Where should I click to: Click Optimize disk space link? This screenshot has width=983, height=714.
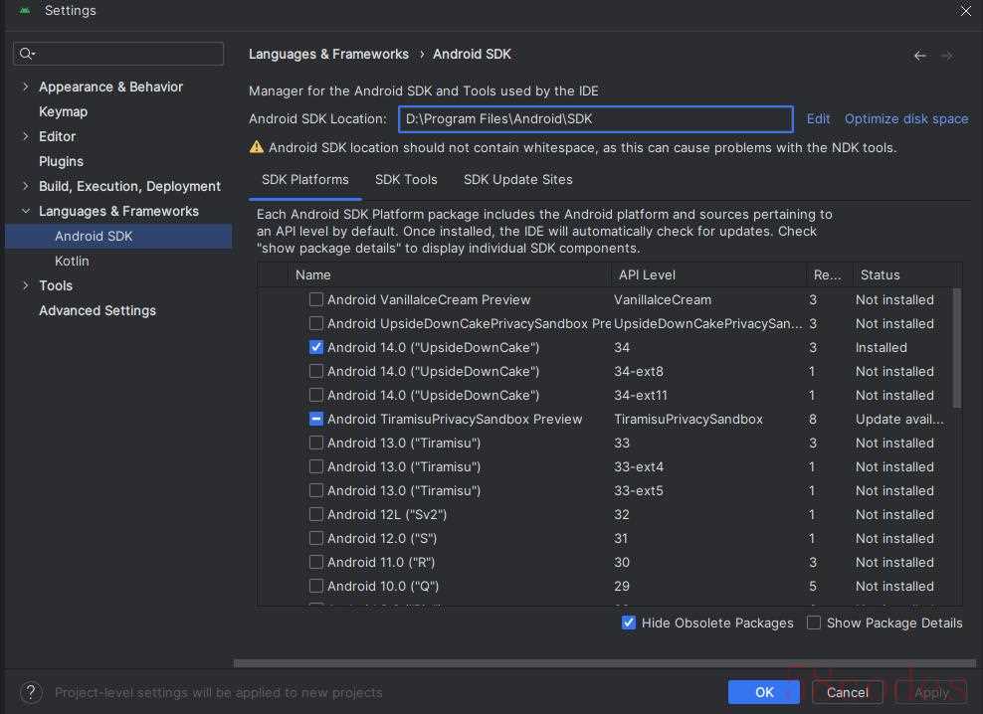[x=905, y=119]
